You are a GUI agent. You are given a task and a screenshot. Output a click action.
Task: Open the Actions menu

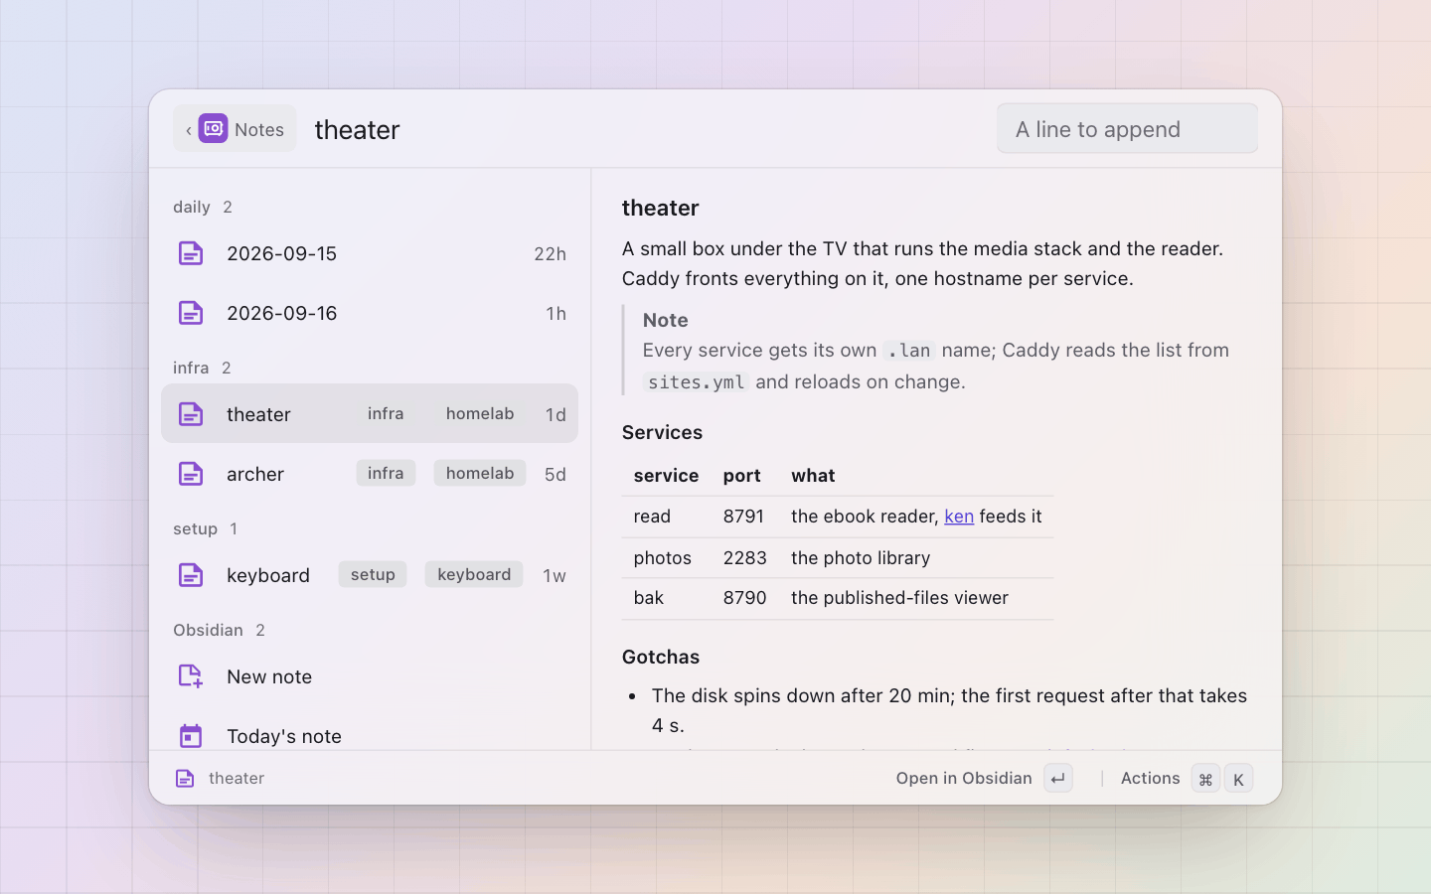coord(1186,779)
